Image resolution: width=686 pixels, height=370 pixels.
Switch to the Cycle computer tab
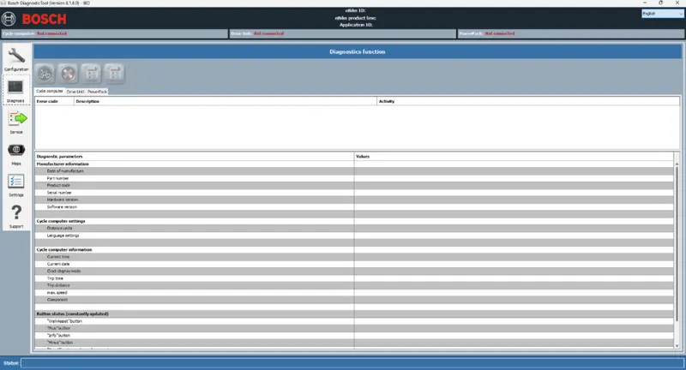(50, 92)
